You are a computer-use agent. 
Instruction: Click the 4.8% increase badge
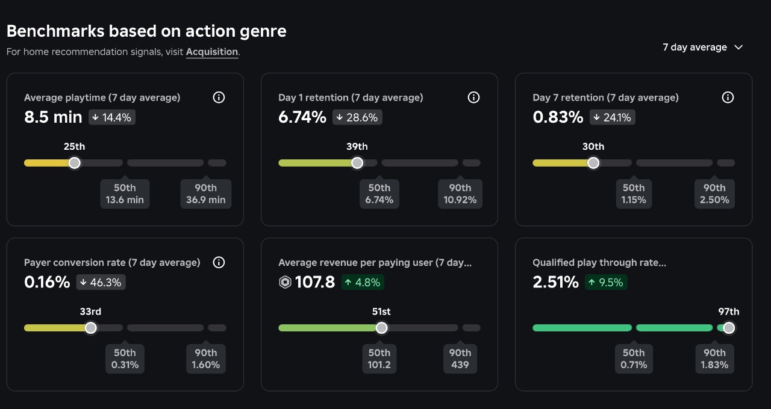click(363, 282)
